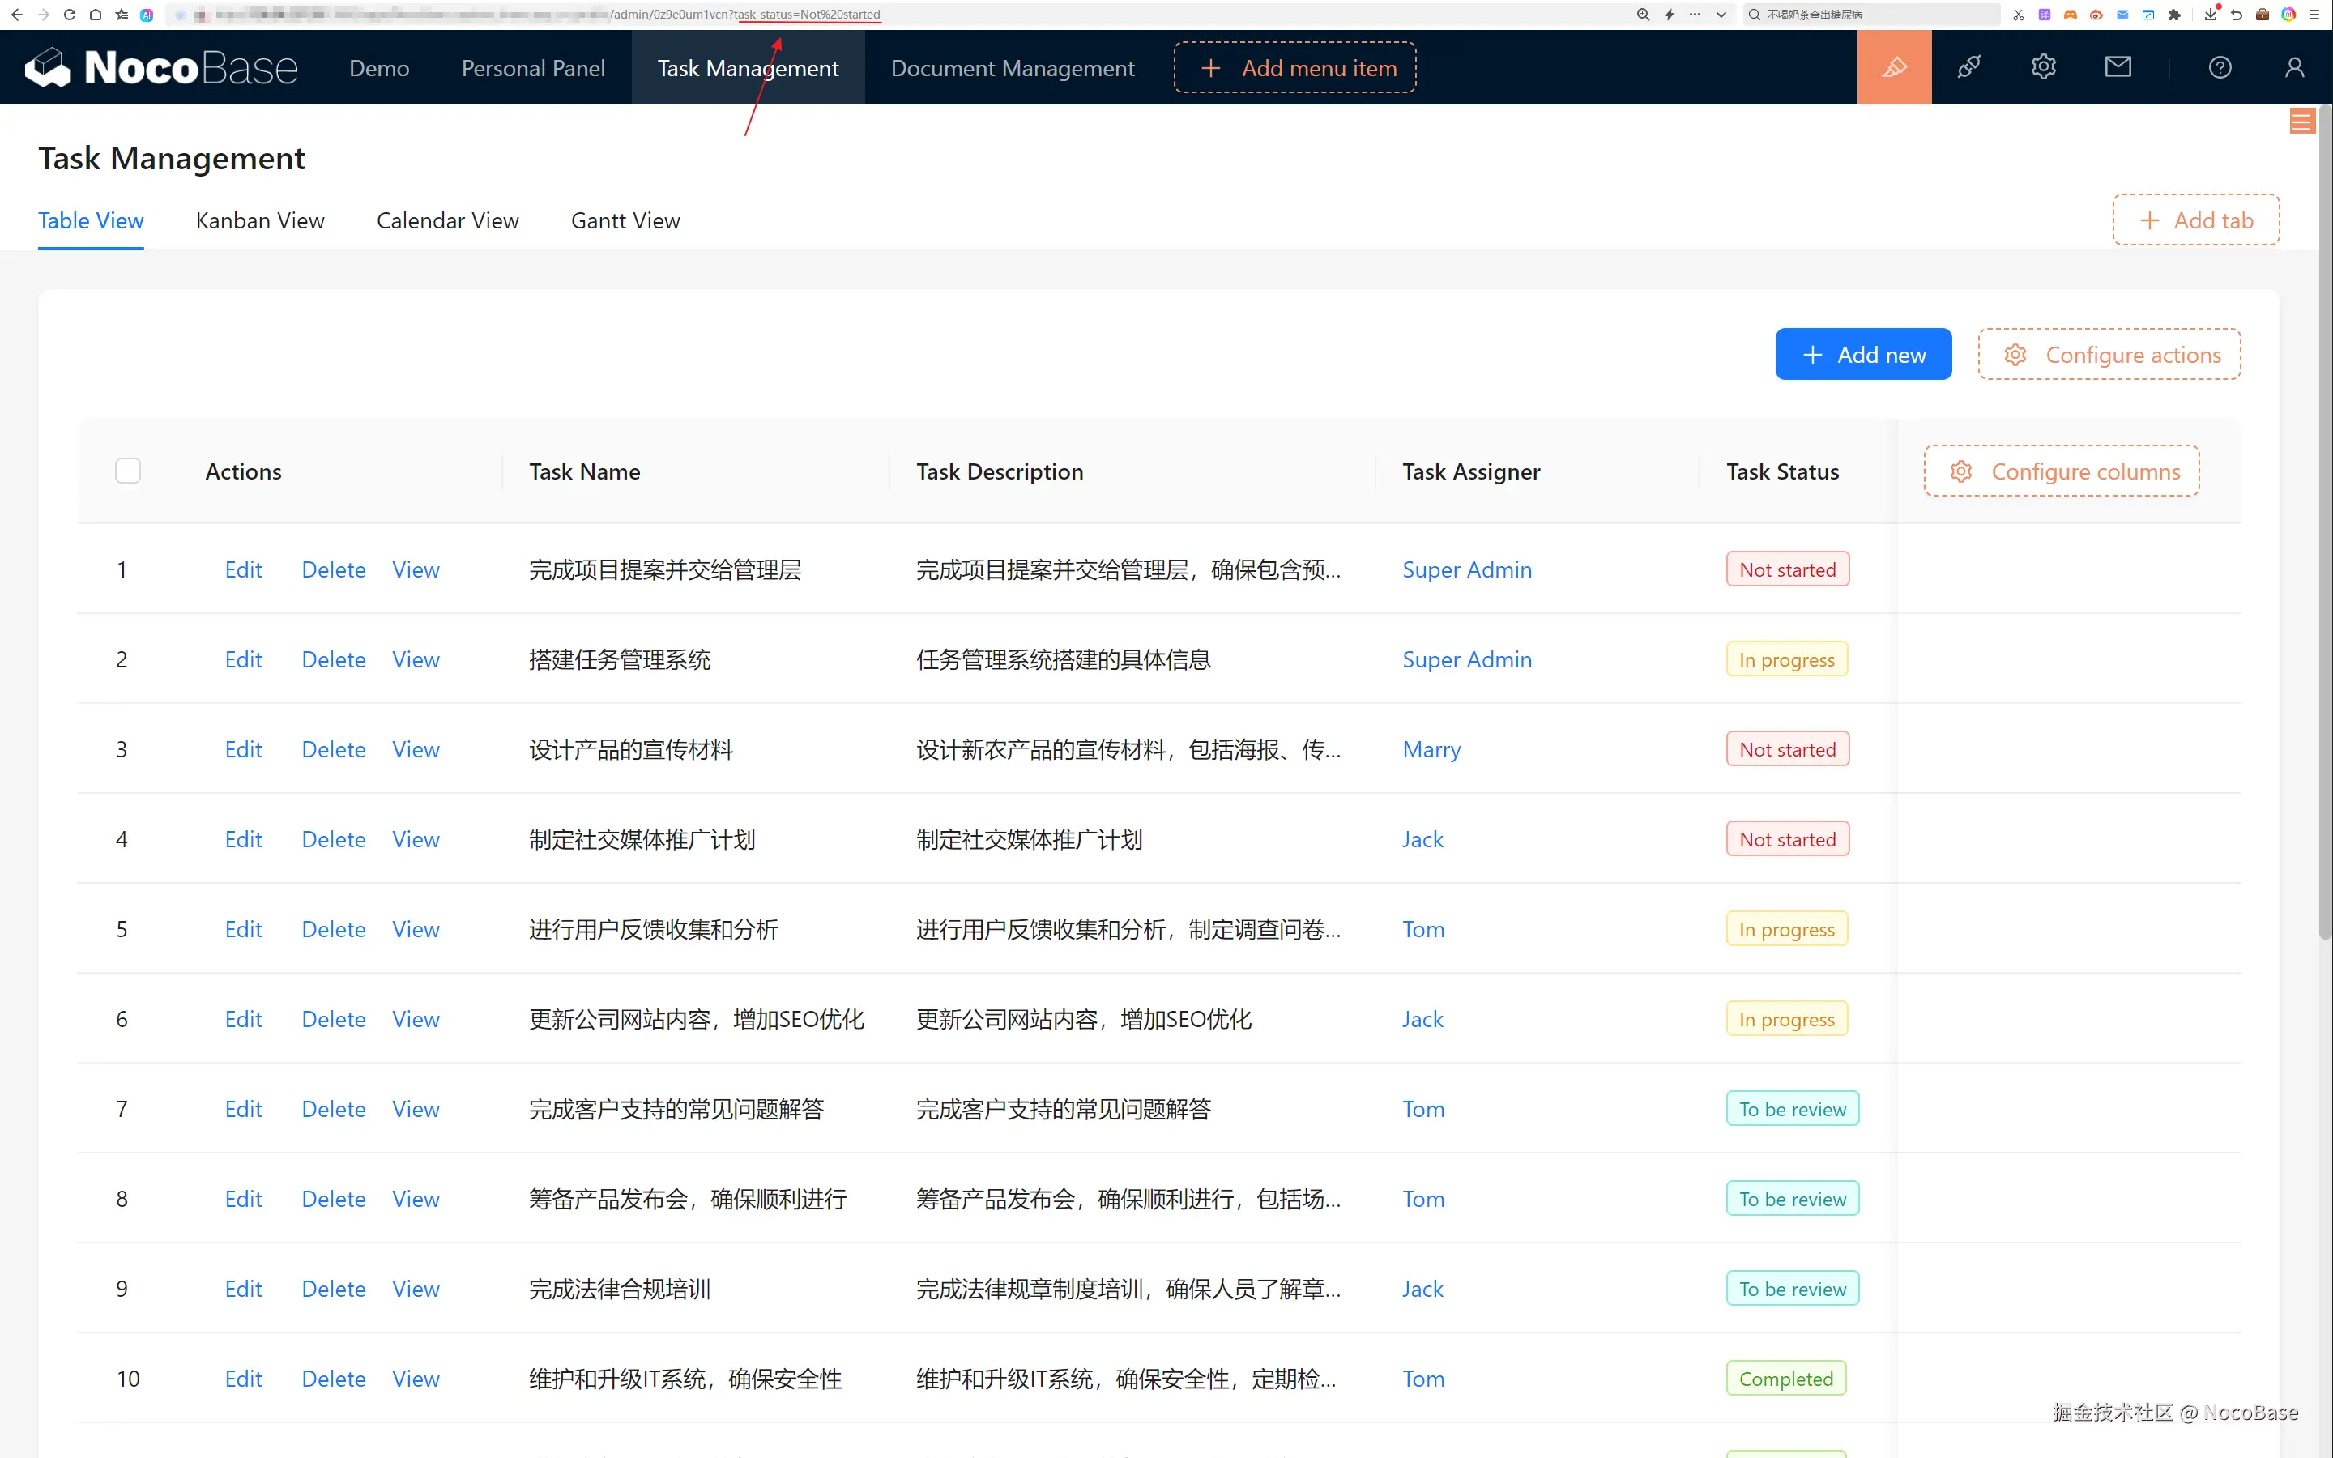Open the Marry assigner link in row 3
Image resolution: width=2333 pixels, height=1458 pixels.
(x=1431, y=749)
